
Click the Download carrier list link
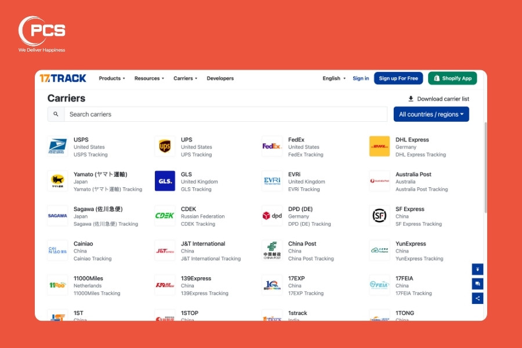coord(438,99)
